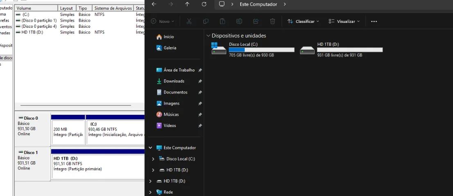Click the Delete trash icon
This screenshot has width=453, height=196.
click(x=272, y=21)
